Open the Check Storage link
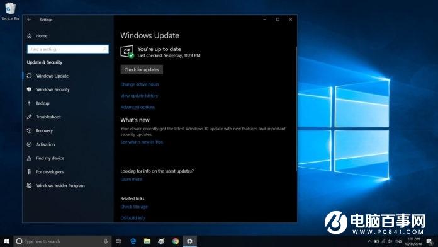Screen dimensions: 438x247 click(134, 207)
